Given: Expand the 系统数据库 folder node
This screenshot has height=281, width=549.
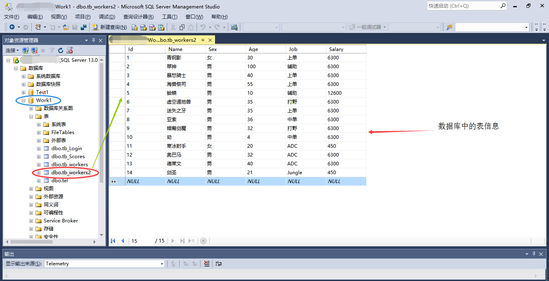Looking at the screenshot, I should [23, 76].
